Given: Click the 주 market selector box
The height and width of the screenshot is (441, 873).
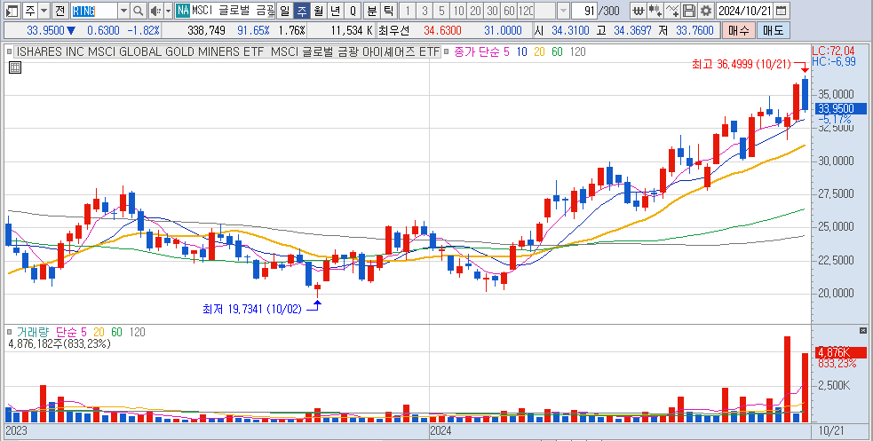Looking at the screenshot, I should (x=30, y=10).
